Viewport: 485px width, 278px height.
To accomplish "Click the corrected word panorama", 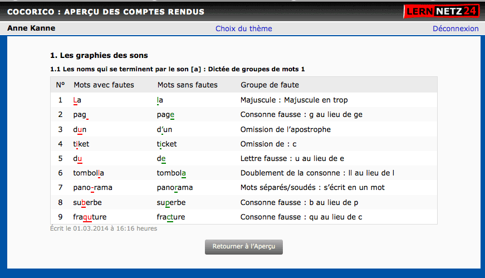I will pyautogui.click(x=174, y=188).
